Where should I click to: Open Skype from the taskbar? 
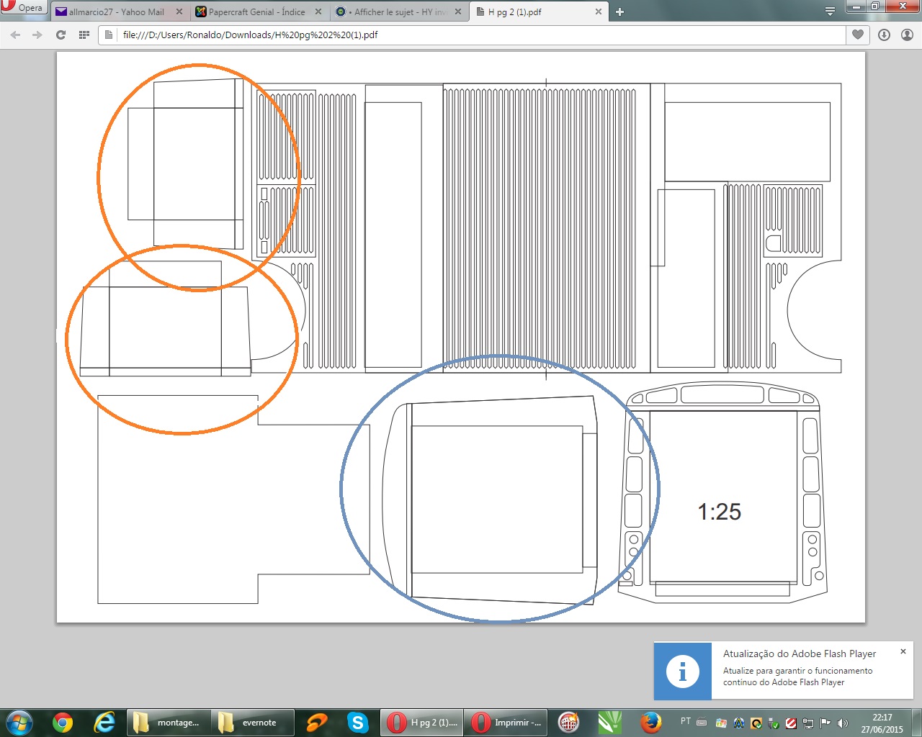pyautogui.click(x=357, y=722)
